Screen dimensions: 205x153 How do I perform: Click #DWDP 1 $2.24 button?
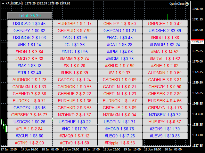[165, 45]
